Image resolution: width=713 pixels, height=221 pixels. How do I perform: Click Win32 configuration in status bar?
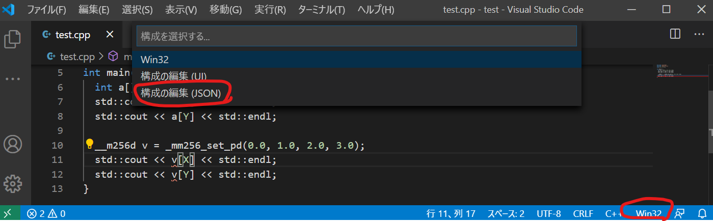(648, 214)
